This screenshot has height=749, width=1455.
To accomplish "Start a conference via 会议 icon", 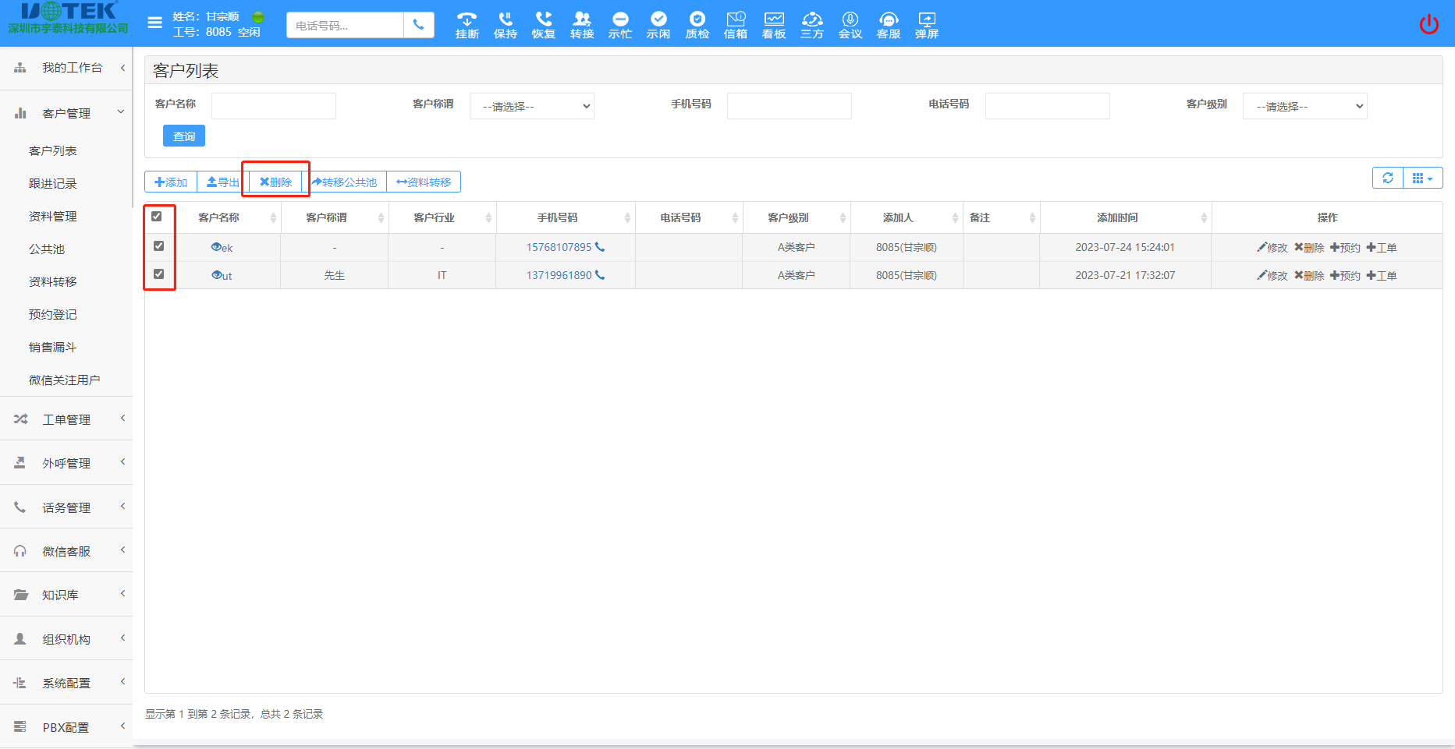I will 850,24.
